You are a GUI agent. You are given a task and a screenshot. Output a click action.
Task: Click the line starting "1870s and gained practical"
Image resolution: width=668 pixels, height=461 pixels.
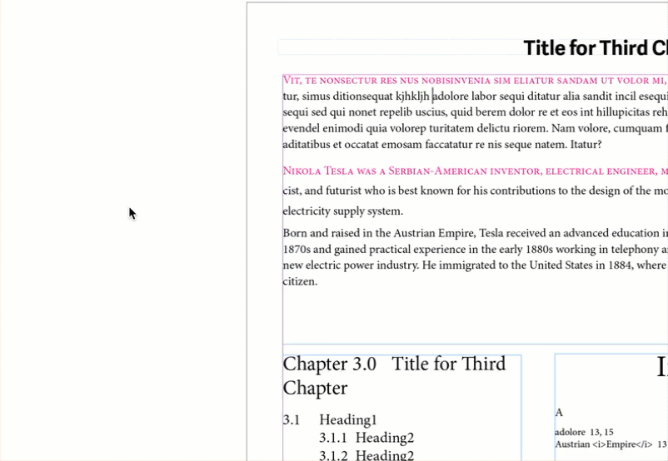[x=475, y=250]
